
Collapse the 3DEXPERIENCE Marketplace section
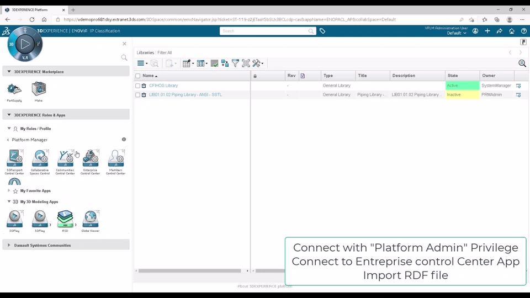(9, 72)
